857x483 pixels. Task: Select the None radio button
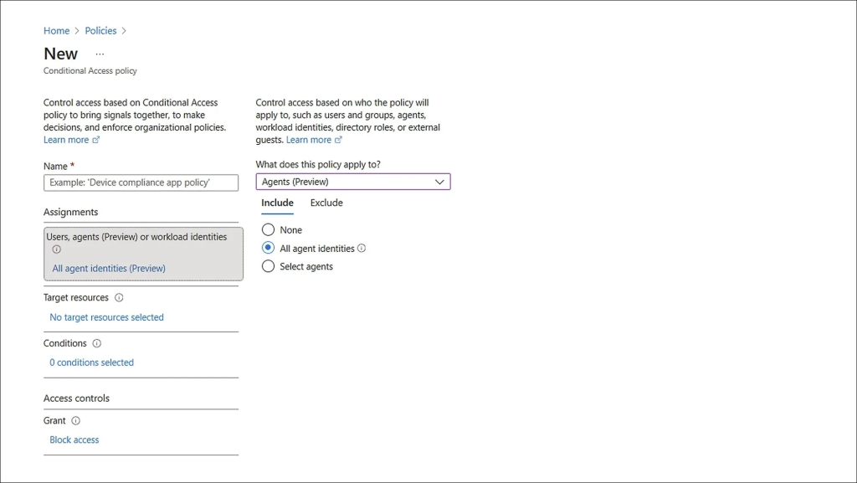(x=268, y=229)
